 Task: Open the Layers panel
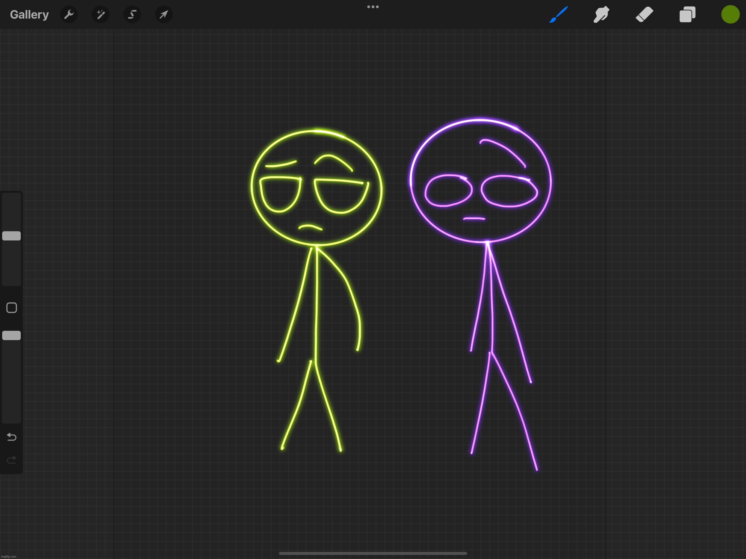coord(687,14)
